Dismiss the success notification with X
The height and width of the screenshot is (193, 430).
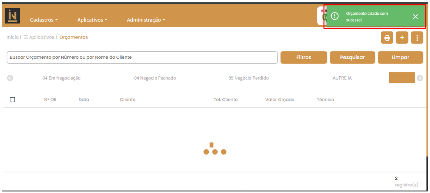(x=415, y=16)
